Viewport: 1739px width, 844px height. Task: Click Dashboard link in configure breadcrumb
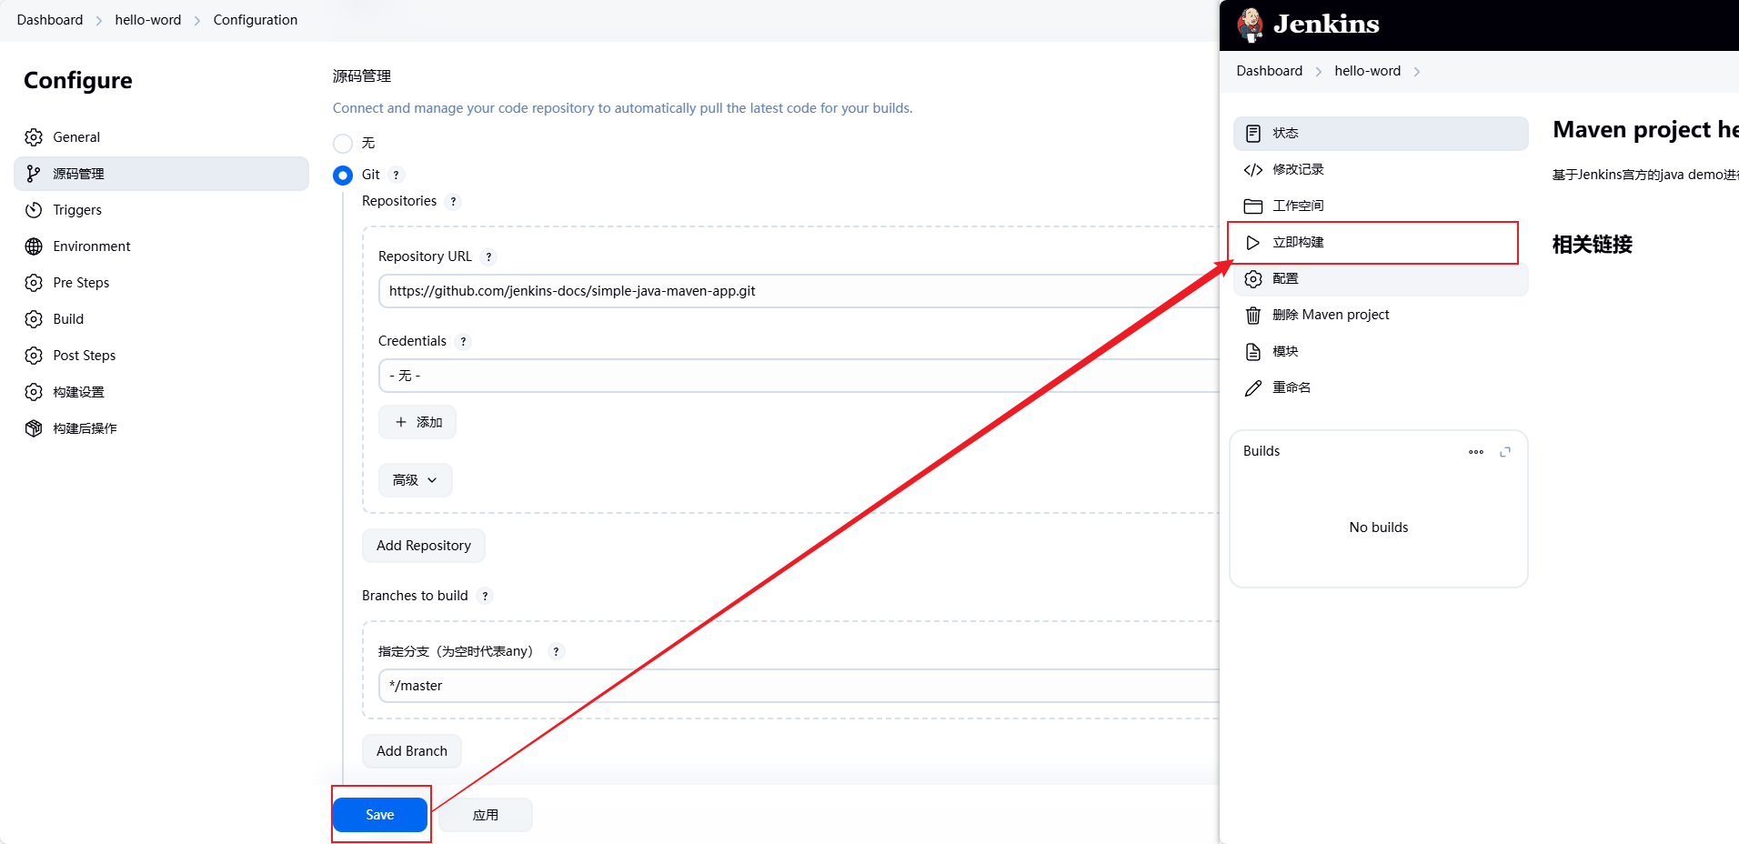[x=50, y=20]
